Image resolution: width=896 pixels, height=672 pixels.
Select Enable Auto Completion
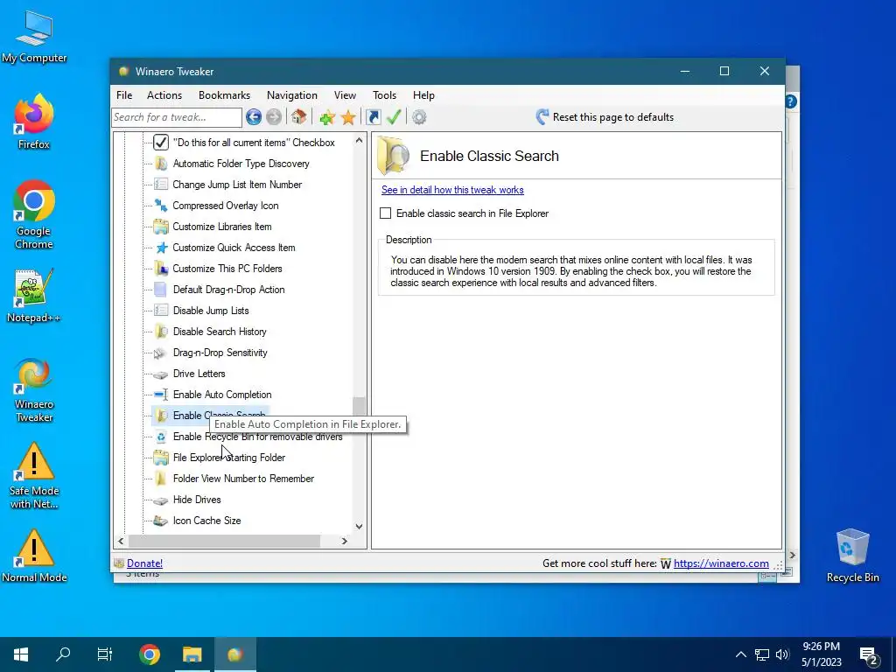tap(222, 395)
